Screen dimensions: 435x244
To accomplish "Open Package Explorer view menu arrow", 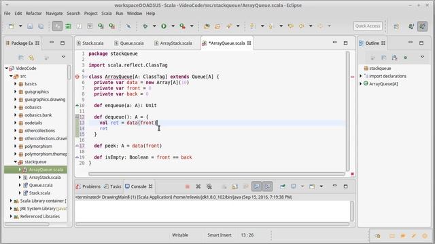I will click(x=63, y=57).
